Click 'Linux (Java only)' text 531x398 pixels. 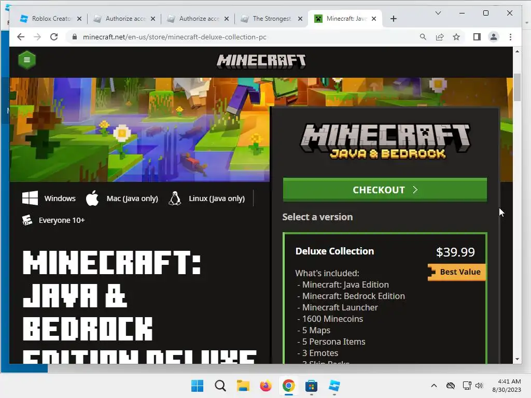click(217, 198)
